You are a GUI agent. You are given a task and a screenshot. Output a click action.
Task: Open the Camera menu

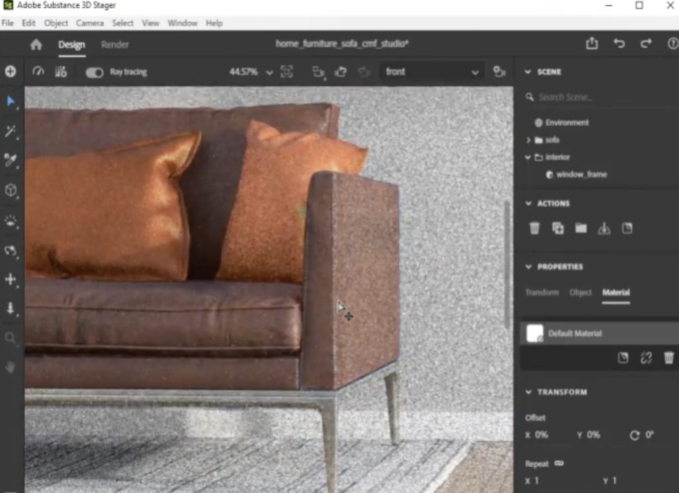(x=90, y=23)
